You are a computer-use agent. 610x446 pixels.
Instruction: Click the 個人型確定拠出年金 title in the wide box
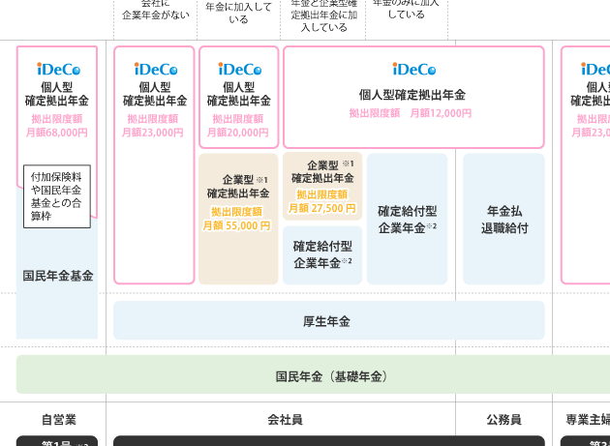coord(412,95)
